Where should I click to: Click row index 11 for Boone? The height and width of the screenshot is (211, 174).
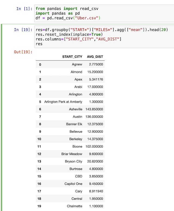(39, 146)
